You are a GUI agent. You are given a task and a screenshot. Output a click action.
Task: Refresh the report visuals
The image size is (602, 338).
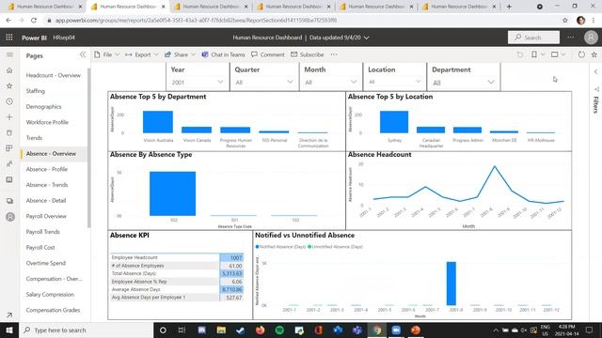coord(581,54)
